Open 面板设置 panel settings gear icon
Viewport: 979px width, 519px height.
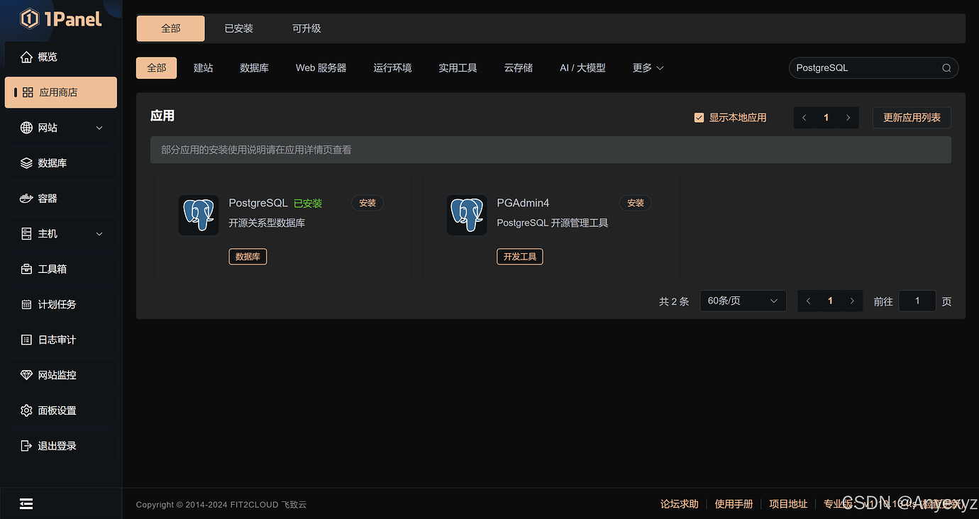(x=26, y=411)
